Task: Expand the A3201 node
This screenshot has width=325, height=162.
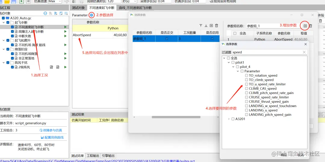Action: [229, 119]
